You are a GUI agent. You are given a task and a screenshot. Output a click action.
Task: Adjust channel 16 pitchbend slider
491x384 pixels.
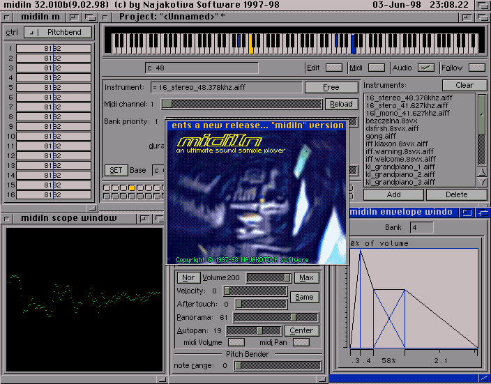tap(54, 194)
